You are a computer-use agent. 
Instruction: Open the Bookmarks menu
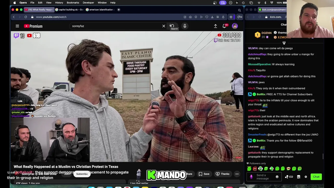coord(73,3)
